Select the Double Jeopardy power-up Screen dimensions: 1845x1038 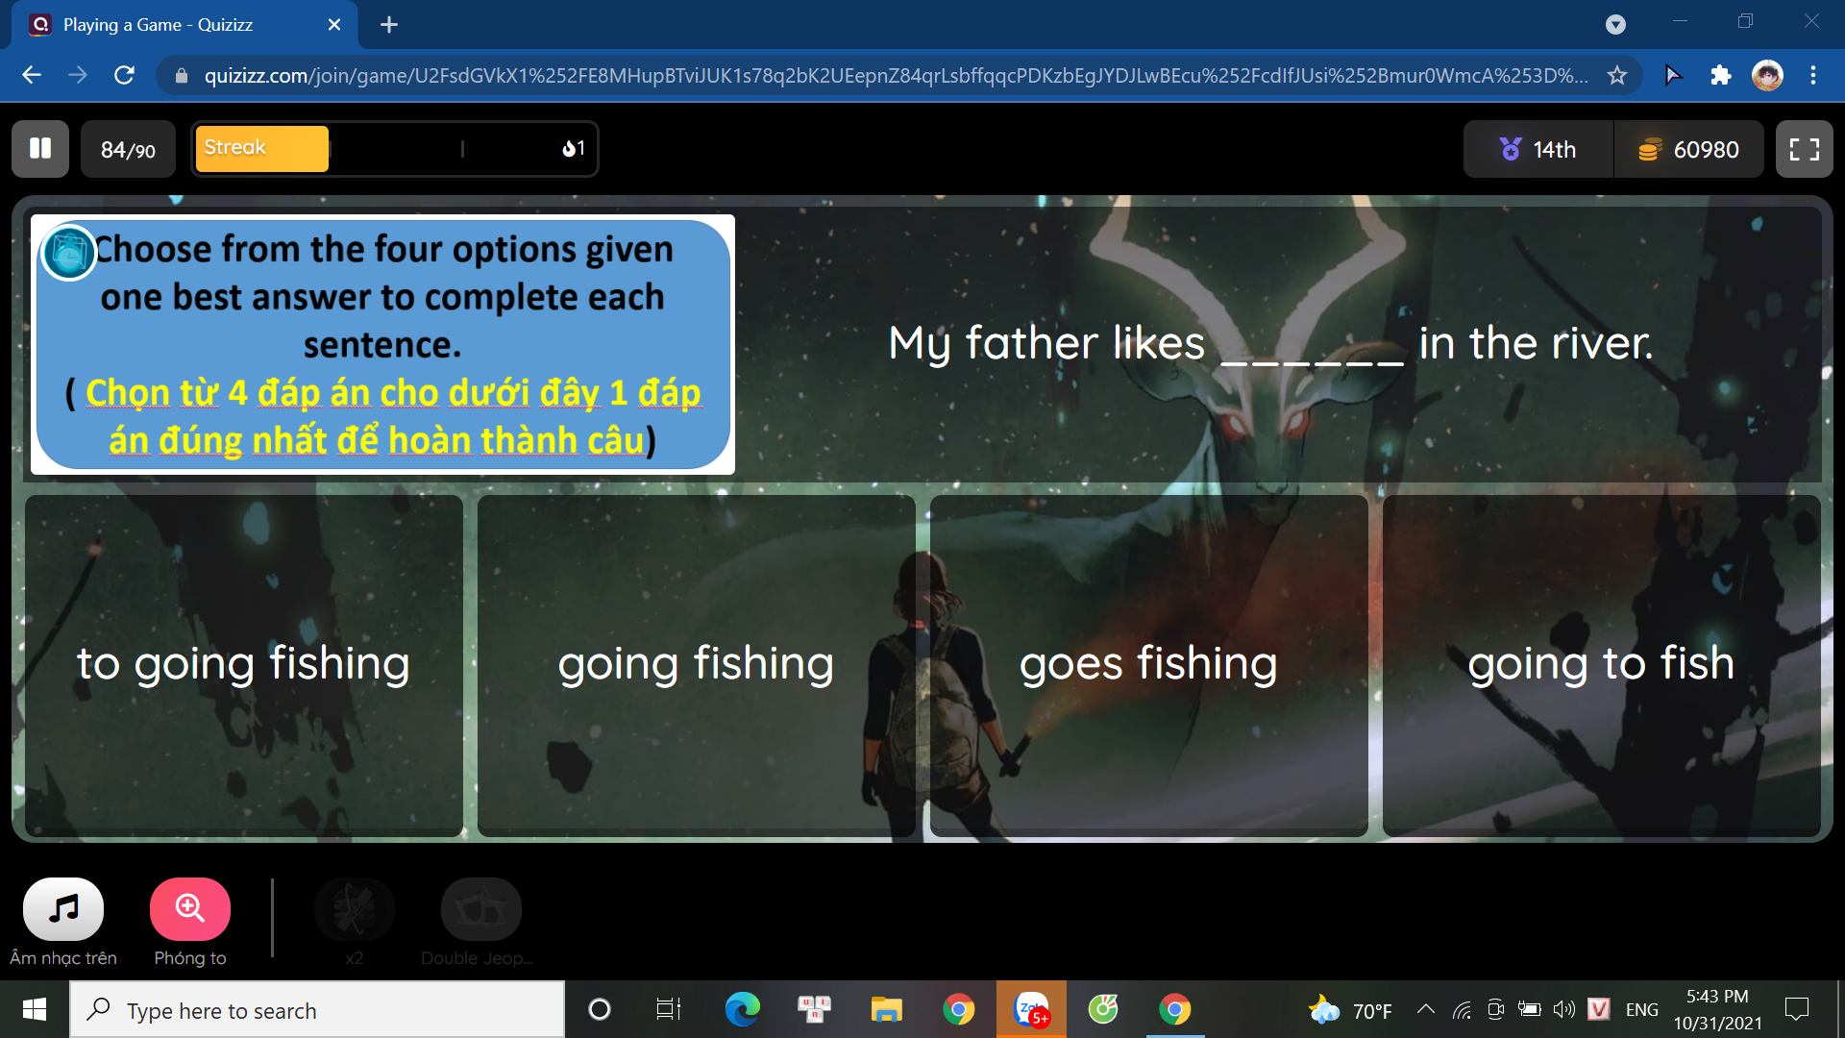click(x=480, y=908)
